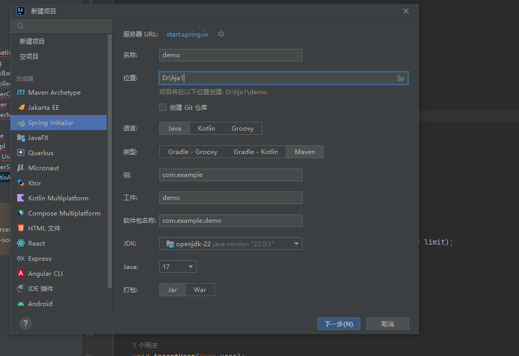Choose Maven build type
This screenshot has height=356, width=519.
pos(305,151)
